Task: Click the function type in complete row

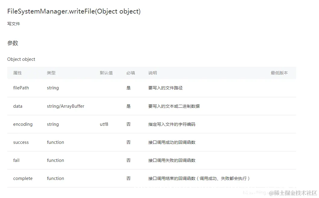Action: pyautogui.click(x=55, y=178)
